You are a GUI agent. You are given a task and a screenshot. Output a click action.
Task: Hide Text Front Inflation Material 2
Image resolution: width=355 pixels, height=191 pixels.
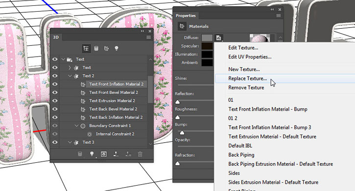[55, 84]
